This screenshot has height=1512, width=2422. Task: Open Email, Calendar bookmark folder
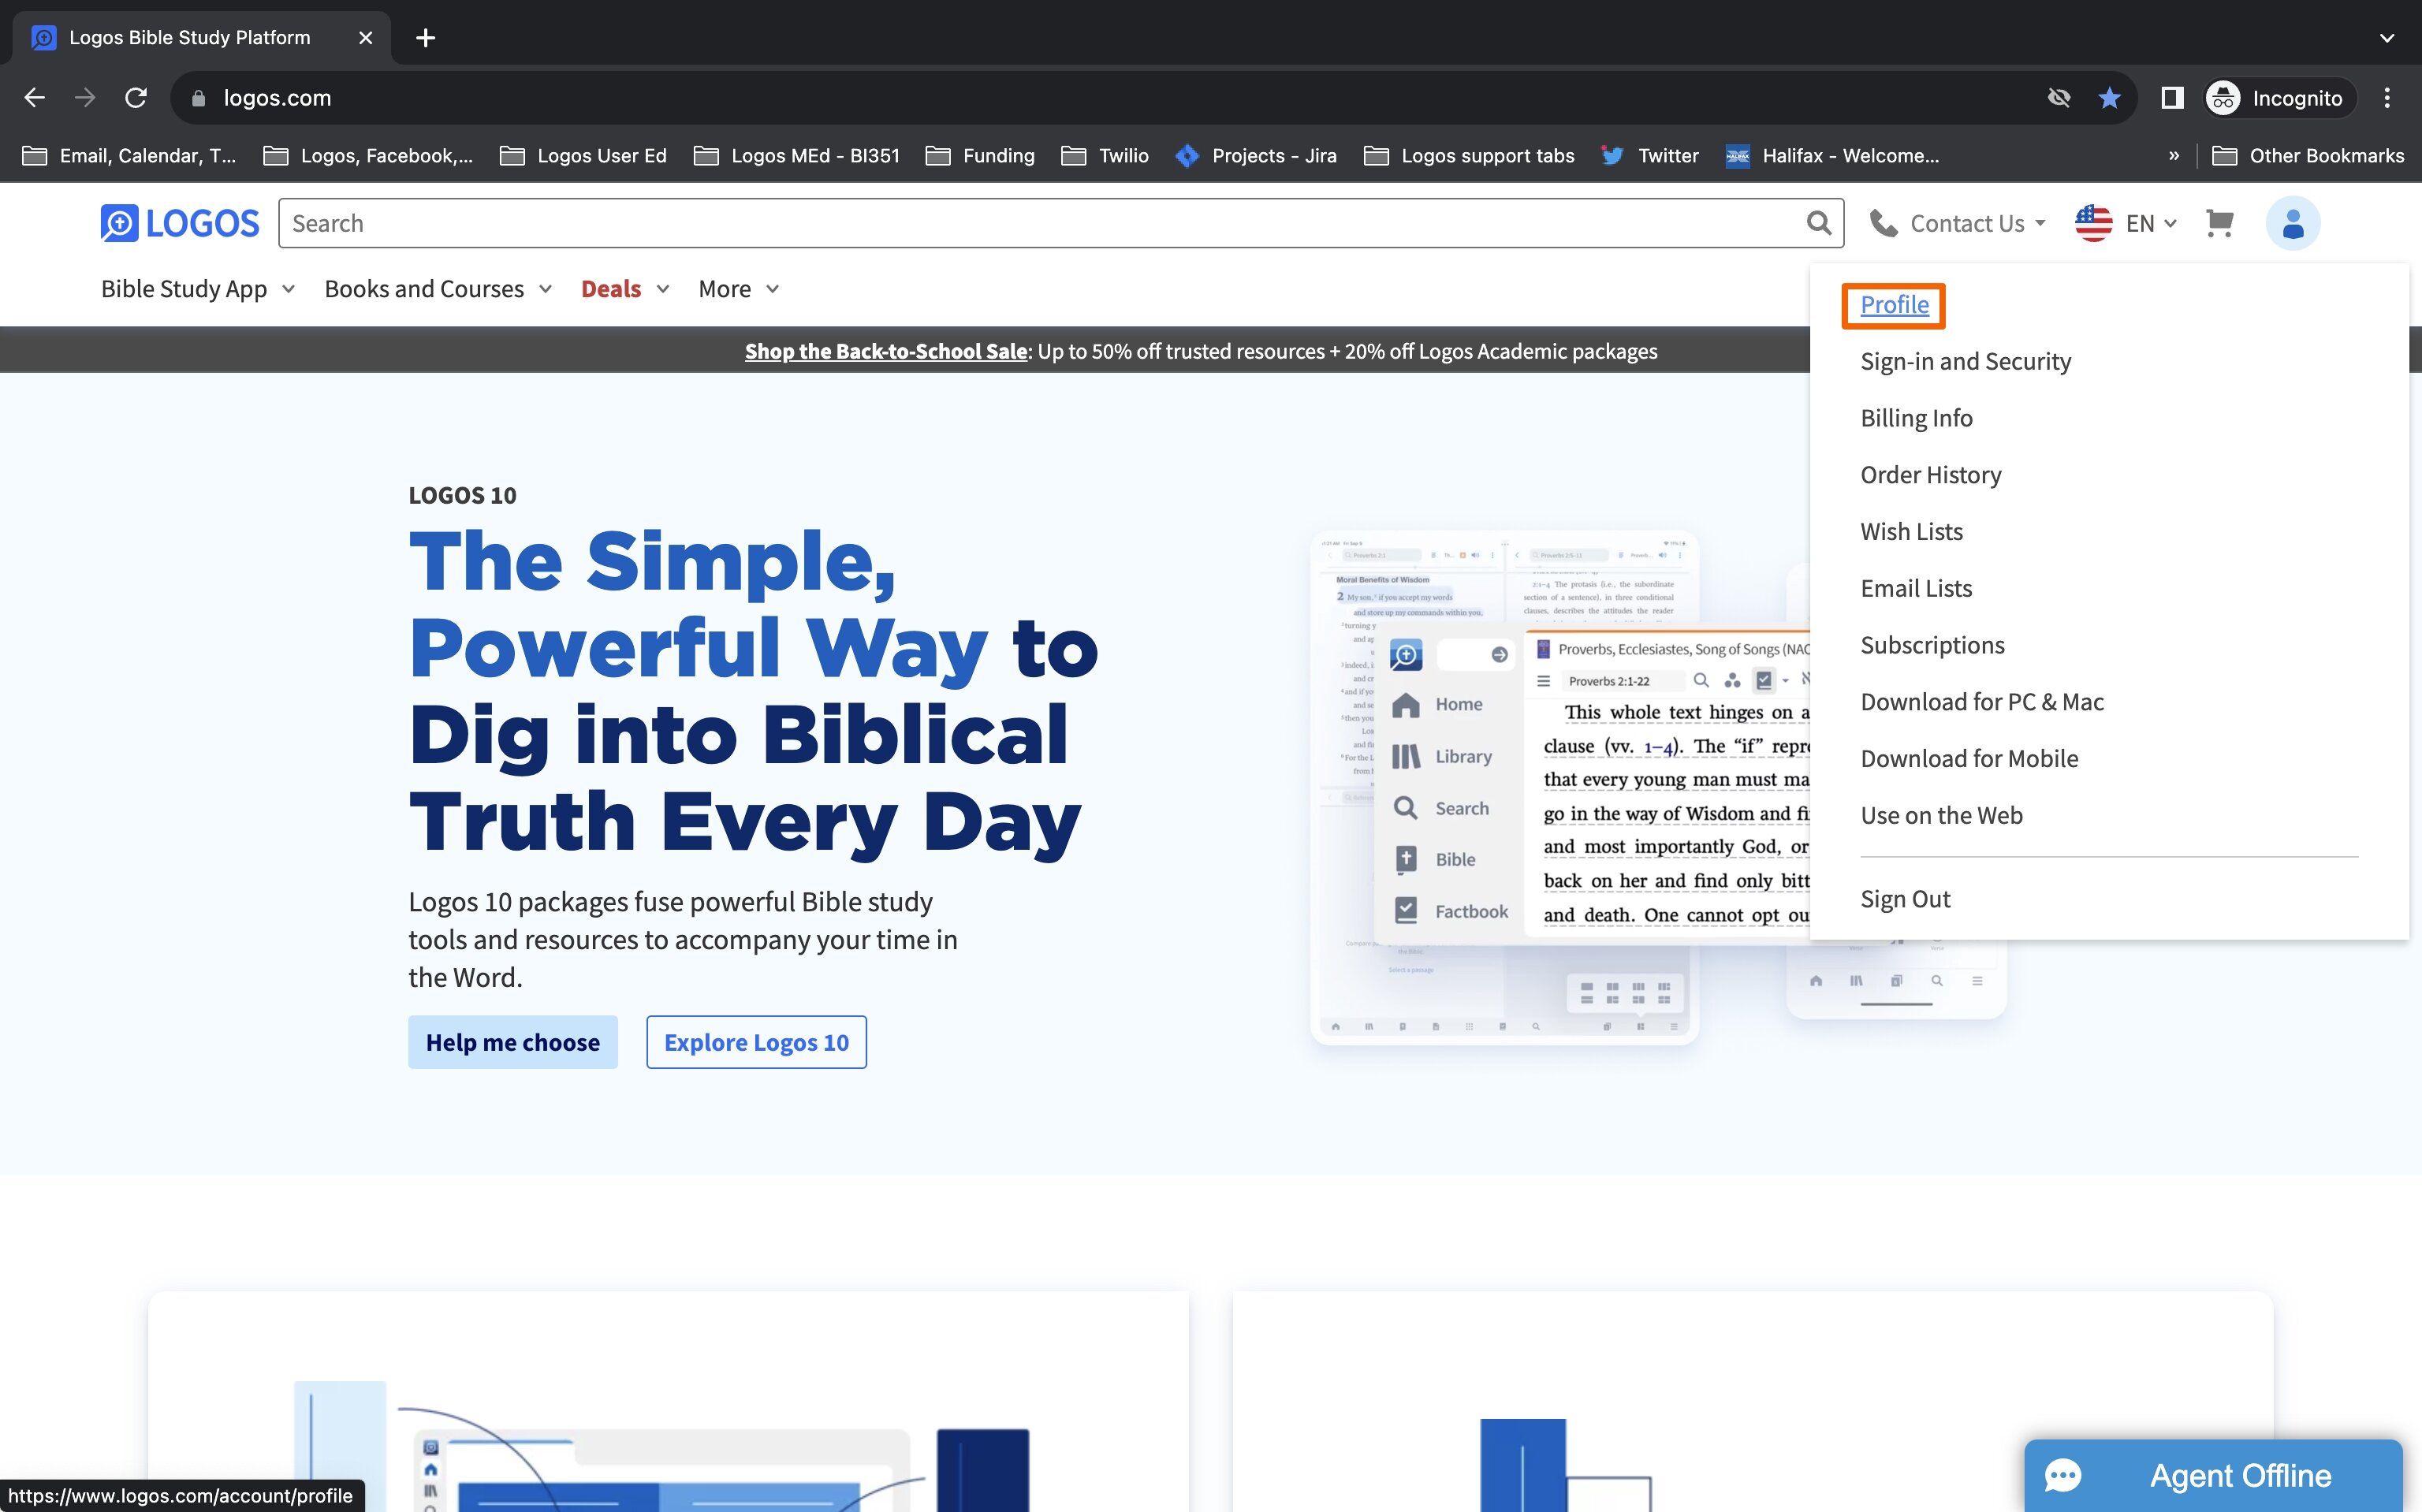pos(129,155)
